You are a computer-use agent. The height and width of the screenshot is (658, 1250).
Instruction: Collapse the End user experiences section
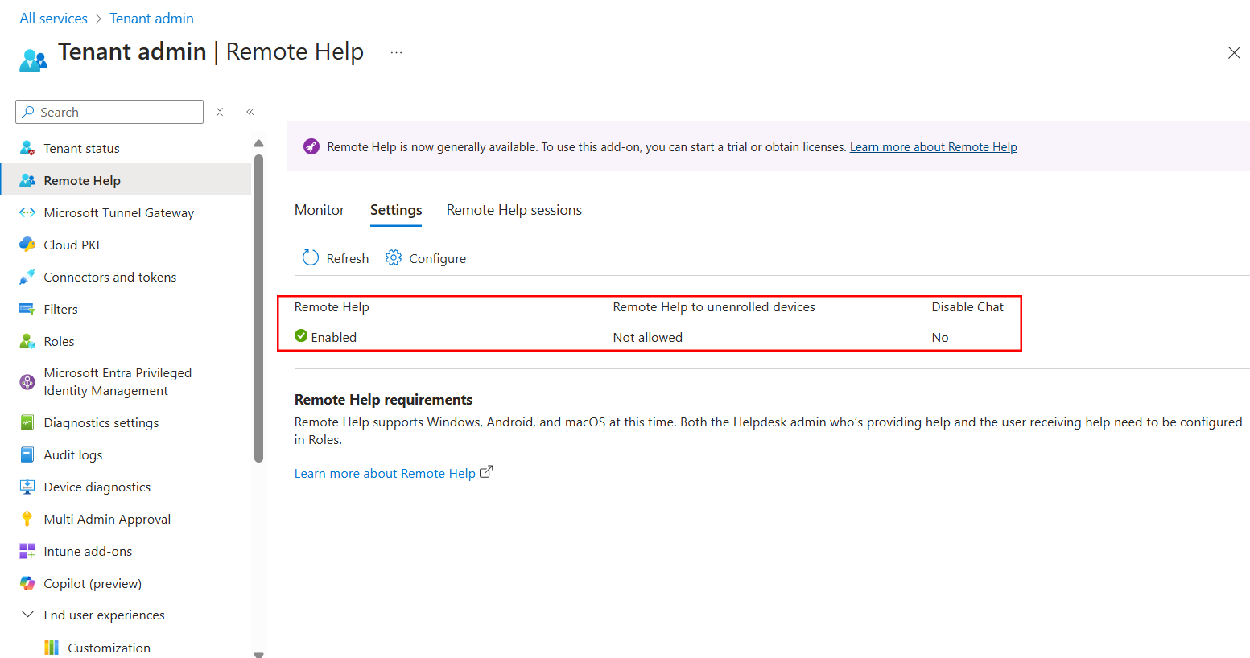(x=27, y=615)
